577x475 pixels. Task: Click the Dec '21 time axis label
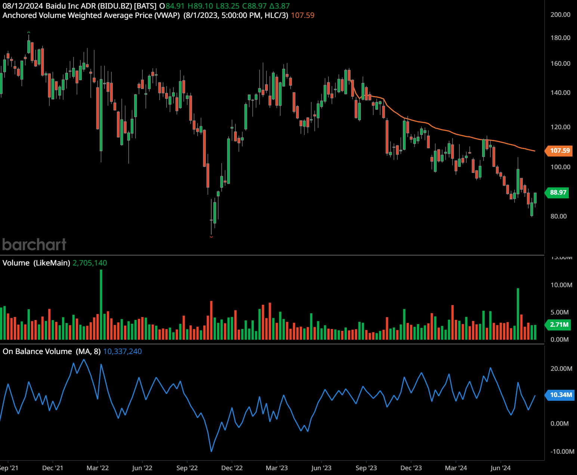(53, 468)
